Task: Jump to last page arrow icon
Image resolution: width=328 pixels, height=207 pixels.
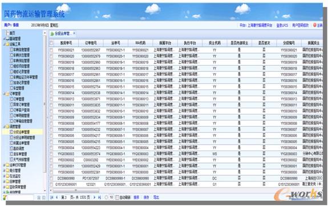Action: click(100, 197)
